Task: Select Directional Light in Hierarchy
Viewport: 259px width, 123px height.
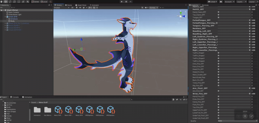Action: pyautogui.click(x=15, y=14)
